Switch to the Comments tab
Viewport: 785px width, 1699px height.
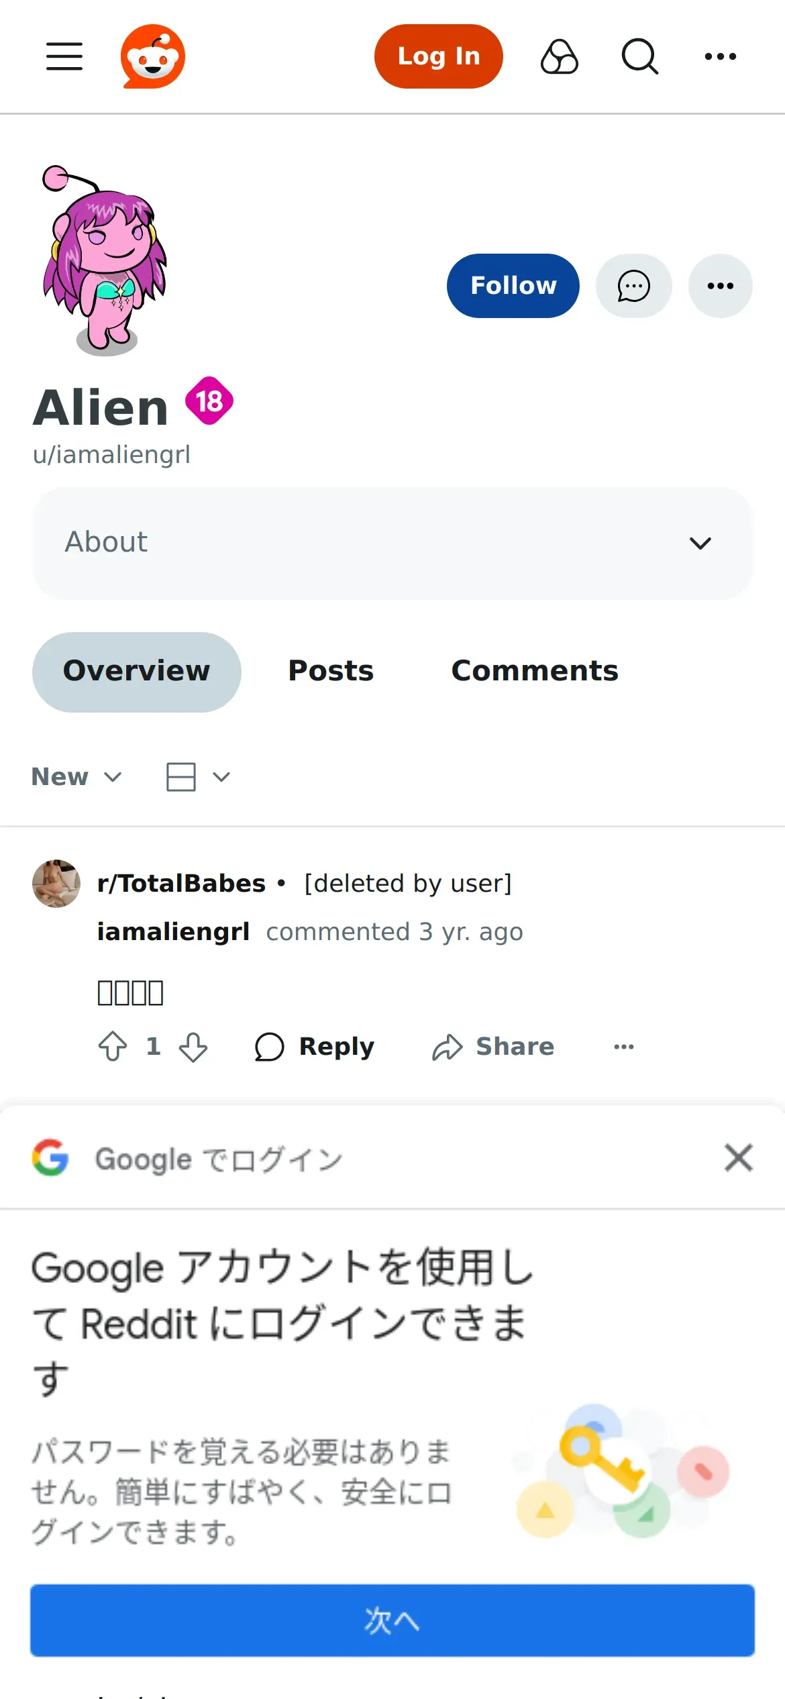click(x=535, y=671)
